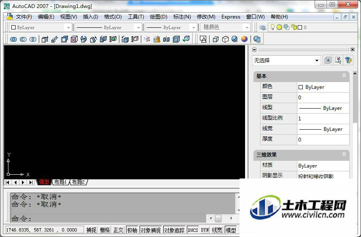This screenshot has height=237, width=361.
Task: Close the properties palette
Action: pyautogui.click(x=353, y=49)
